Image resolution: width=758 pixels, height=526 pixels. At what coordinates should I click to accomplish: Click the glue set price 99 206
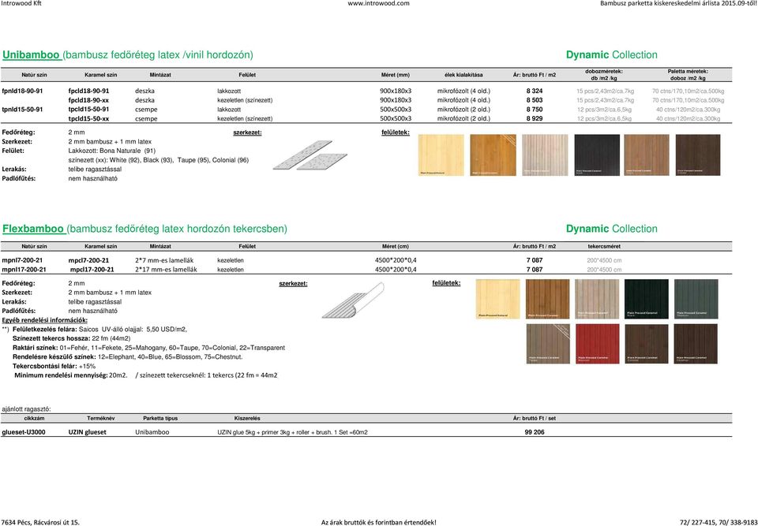535,432
